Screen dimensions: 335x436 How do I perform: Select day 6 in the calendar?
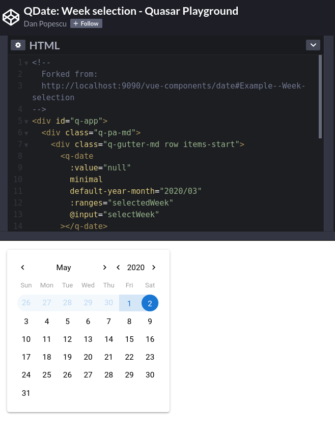coord(88,322)
